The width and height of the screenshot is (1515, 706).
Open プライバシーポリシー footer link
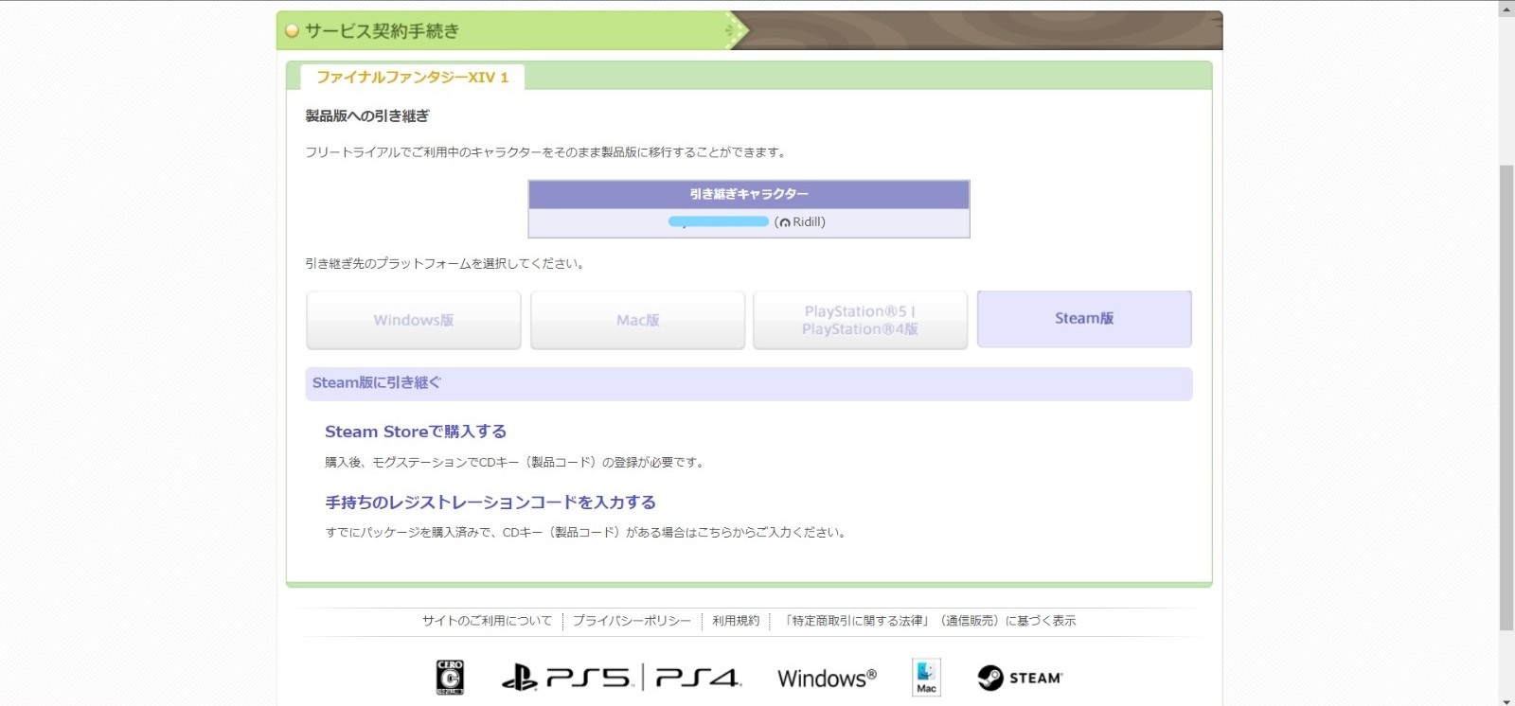[632, 621]
